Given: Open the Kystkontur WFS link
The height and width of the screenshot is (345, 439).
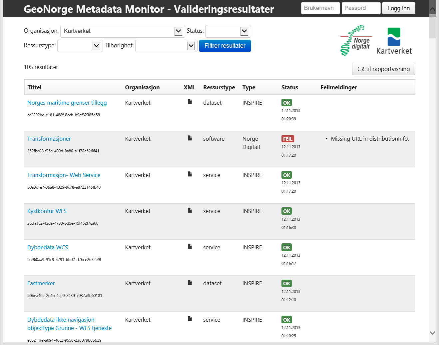Looking at the screenshot, I should [47, 211].
